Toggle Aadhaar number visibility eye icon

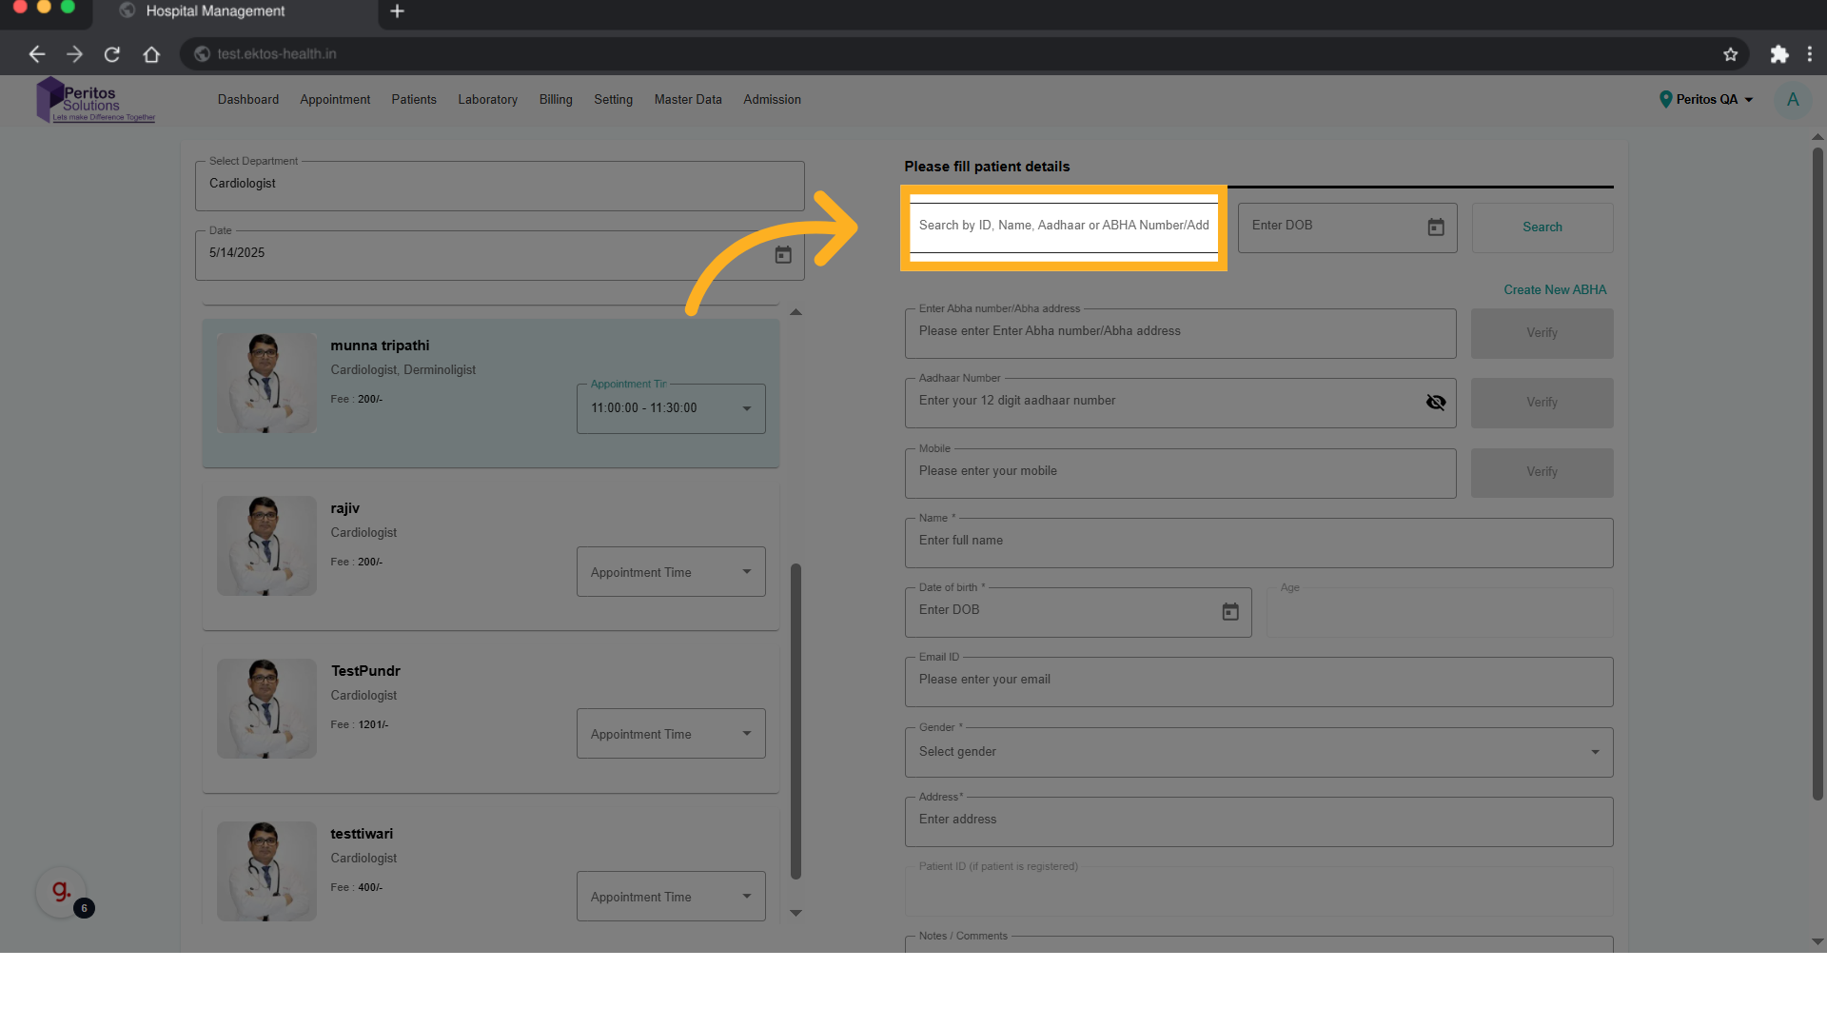point(1435,403)
